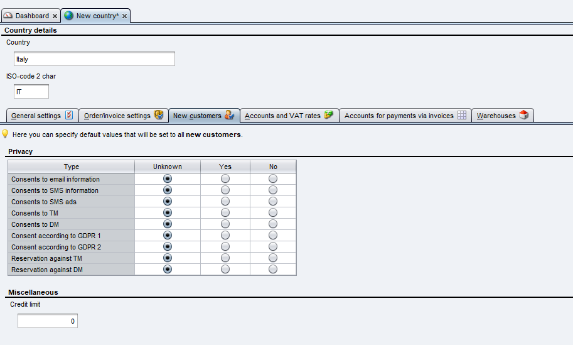
Task: Select No for Reservation against DM
Action: click(x=273, y=270)
